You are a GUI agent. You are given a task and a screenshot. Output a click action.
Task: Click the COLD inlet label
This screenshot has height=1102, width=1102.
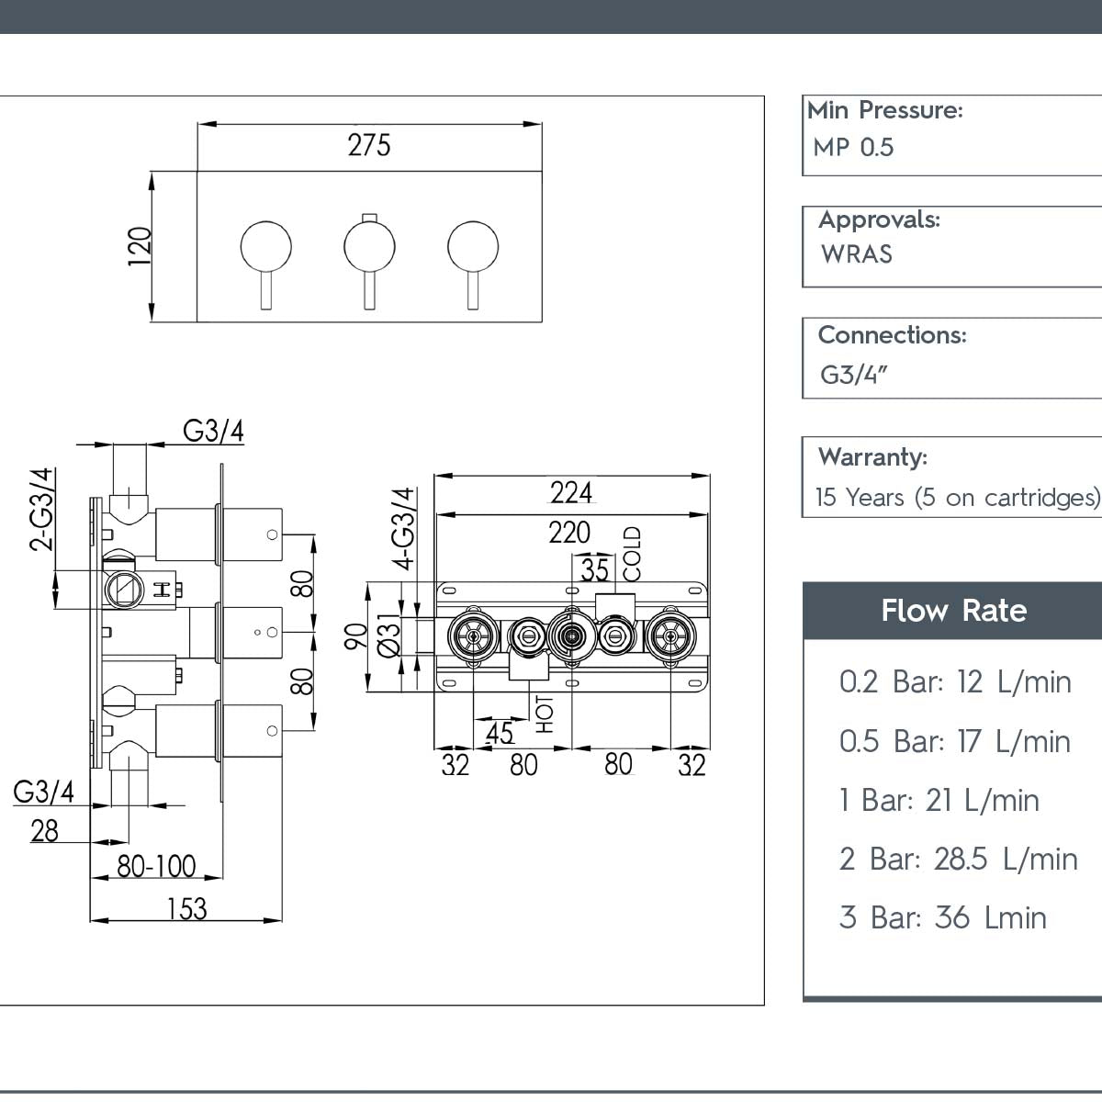[x=632, y=554]
